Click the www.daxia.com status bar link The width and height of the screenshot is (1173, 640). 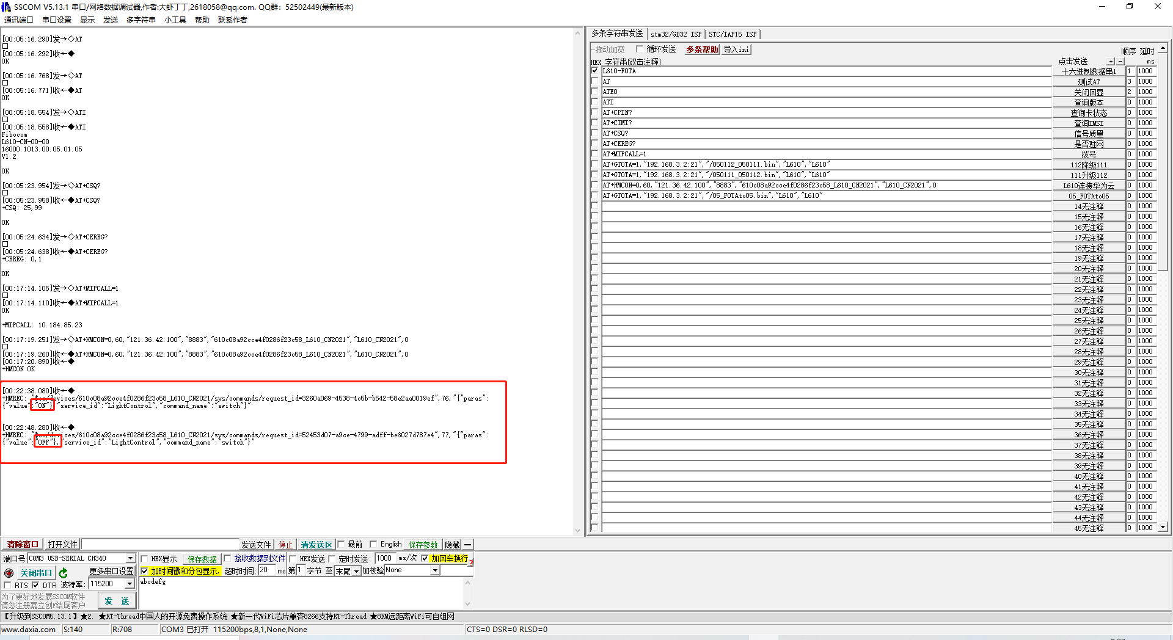point(29,630)
